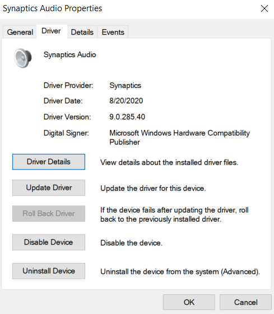This screenshot has width=274, height=314.
Task: Click the Driver Provider value Synaptics
Action: [x=126, y=86]
